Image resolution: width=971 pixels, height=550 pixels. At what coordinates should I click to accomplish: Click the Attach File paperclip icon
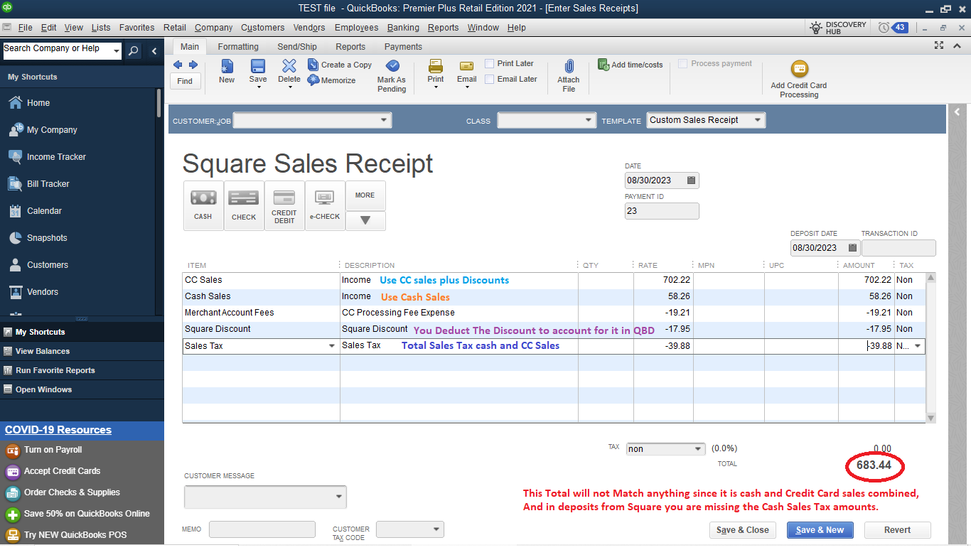pyautogui.click(x=569, y=67)
